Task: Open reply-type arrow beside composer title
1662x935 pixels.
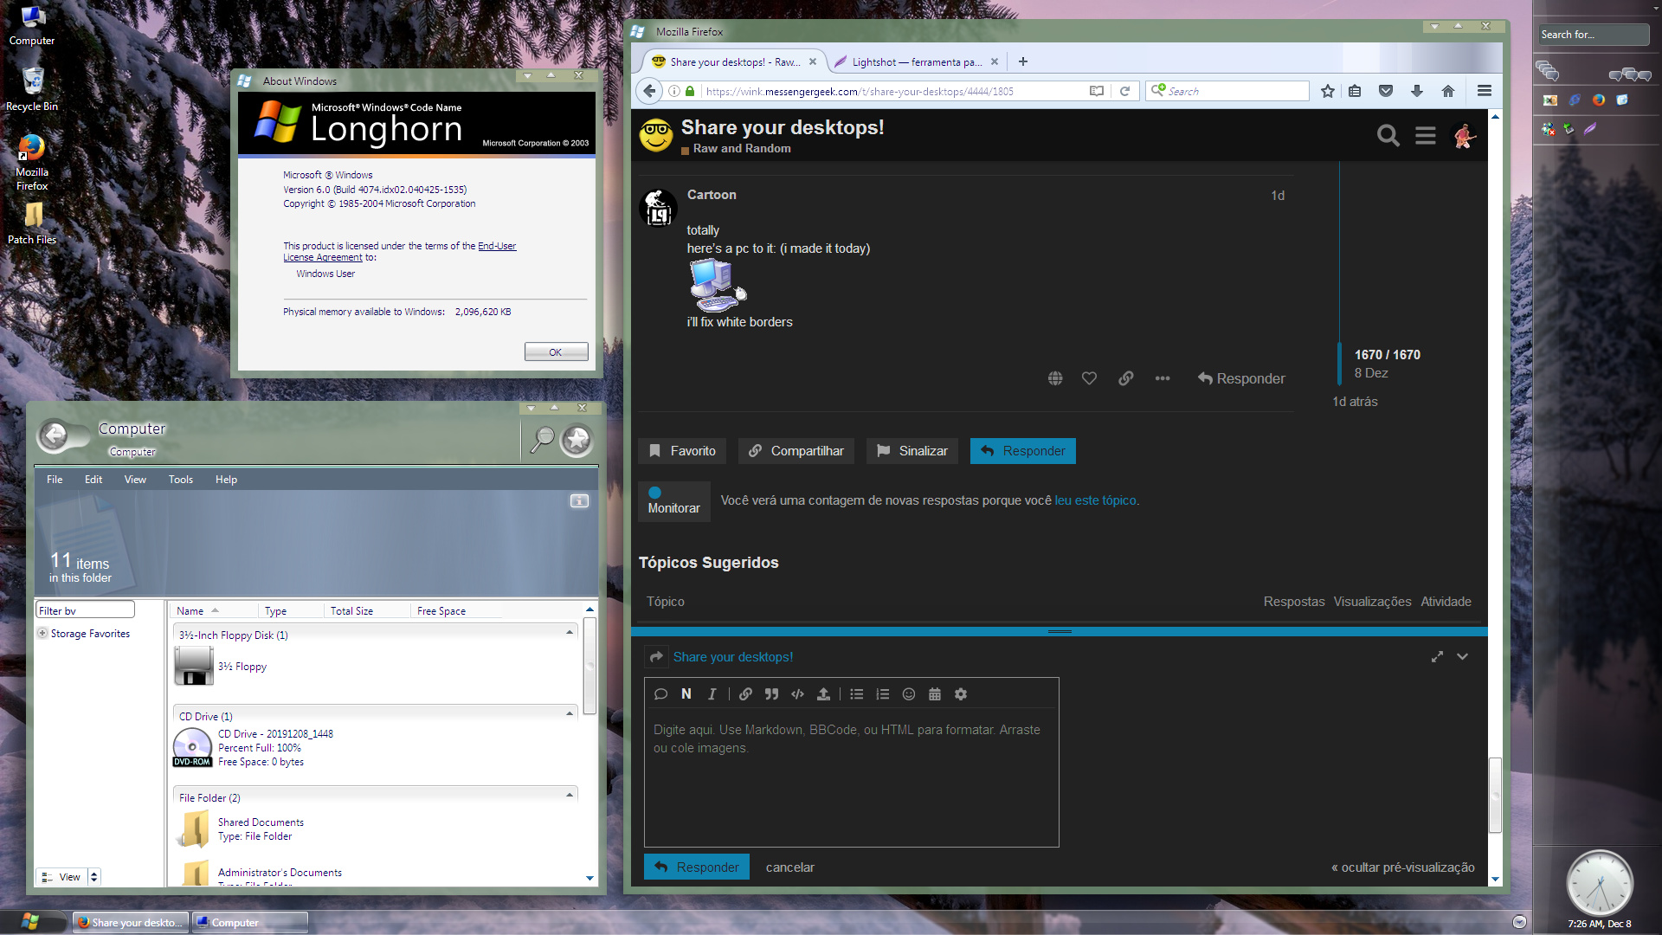Action: coord(656,657)
